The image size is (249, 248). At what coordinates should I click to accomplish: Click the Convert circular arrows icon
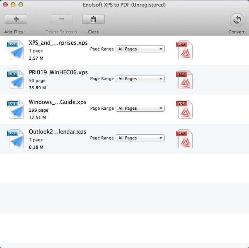point(237,20)
